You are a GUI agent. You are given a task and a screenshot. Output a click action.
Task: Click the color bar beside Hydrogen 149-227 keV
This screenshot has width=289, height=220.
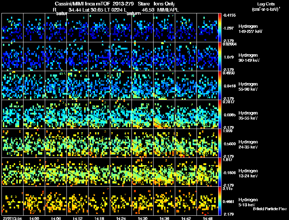pyautogui.click(x=220, y=28)
